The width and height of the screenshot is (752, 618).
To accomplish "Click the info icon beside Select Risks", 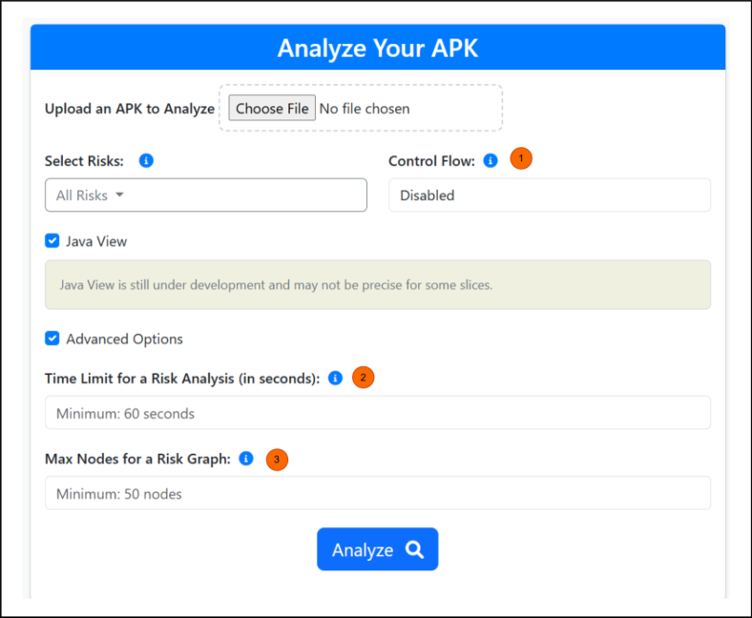I will point(146,160).
